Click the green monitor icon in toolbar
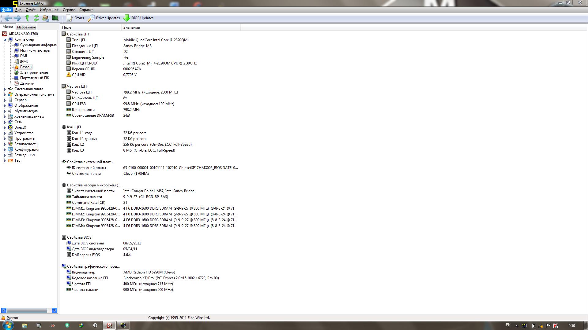The height and width of the screenshot is (330, 588). point(55,18)
